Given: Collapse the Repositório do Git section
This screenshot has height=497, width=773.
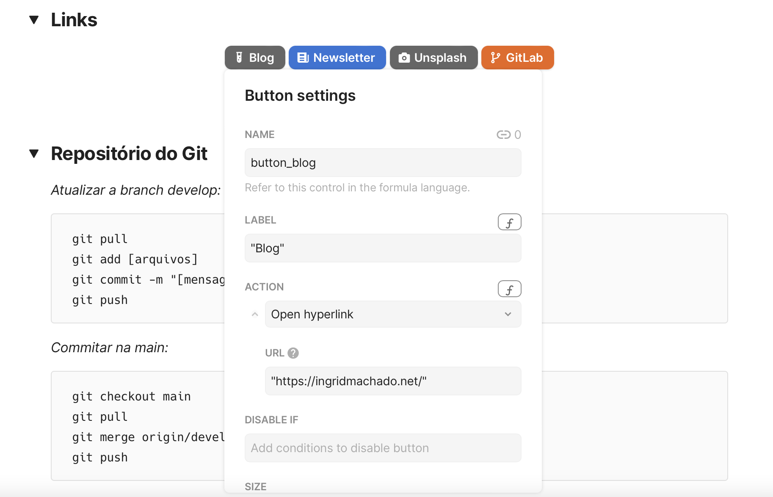Looking at the screenshot, I should (x=33, y=154).
